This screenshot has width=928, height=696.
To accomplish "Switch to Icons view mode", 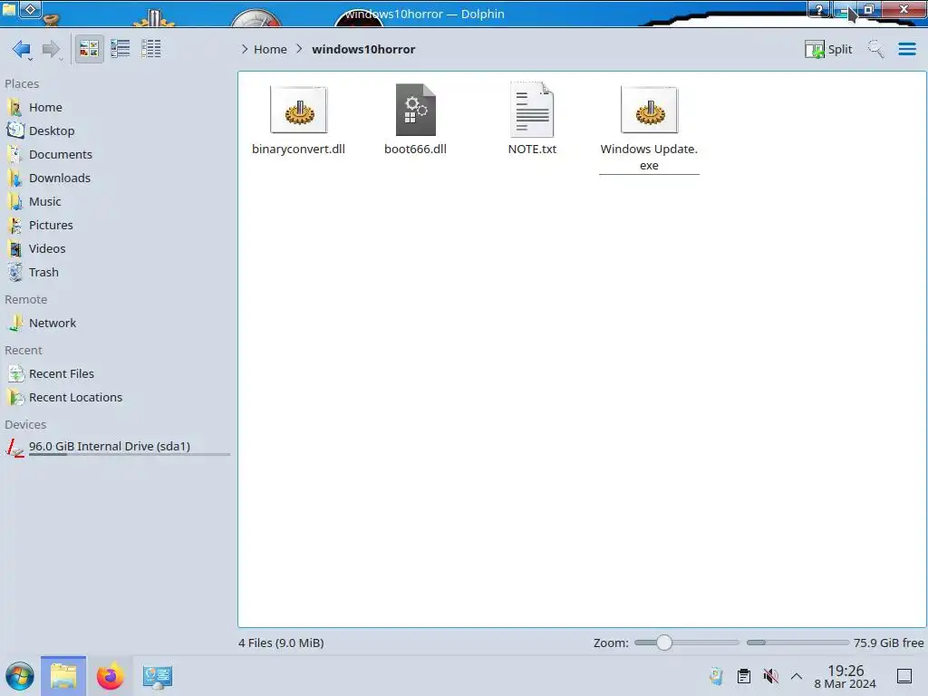I will (90, 49).
